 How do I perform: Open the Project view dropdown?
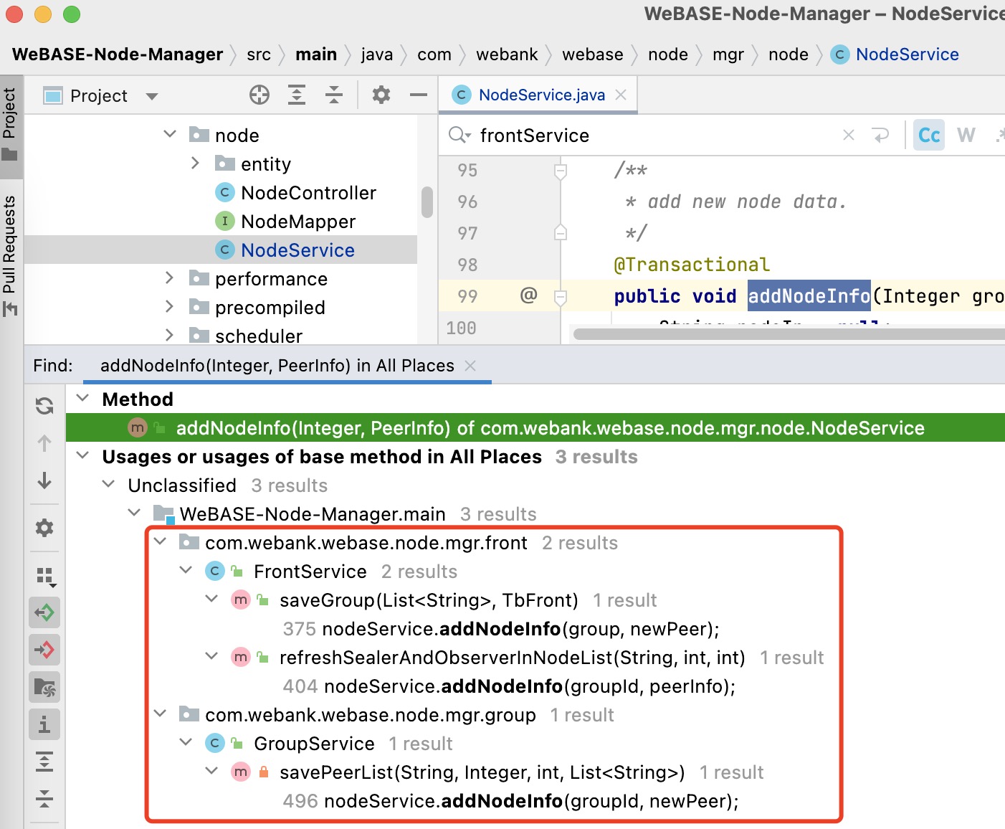[151, 96]
